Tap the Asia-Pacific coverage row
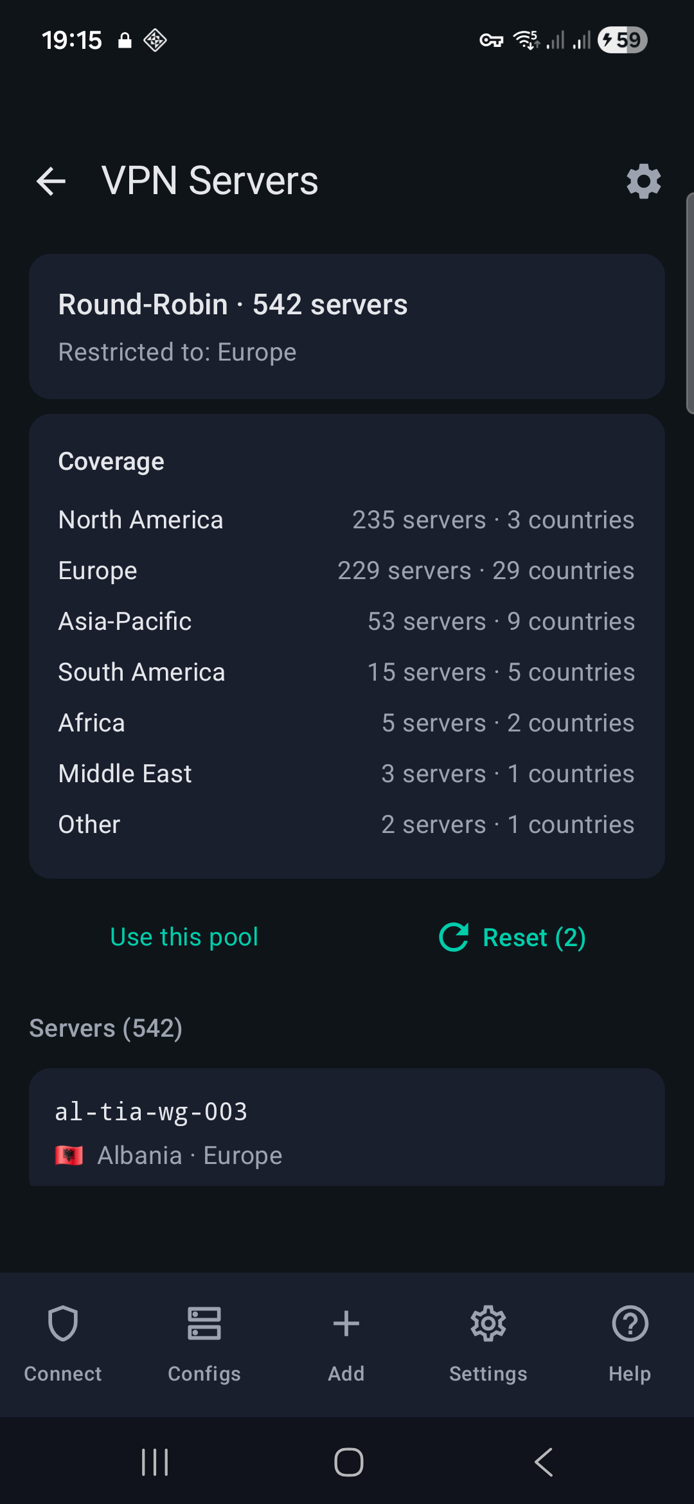Screen dimensions: 694x1504 point(346,622)
